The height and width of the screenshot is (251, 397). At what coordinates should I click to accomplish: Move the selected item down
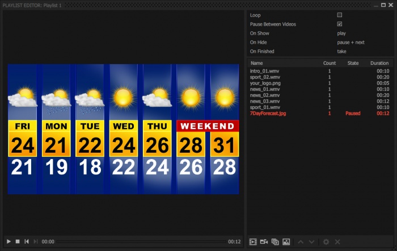312,241
